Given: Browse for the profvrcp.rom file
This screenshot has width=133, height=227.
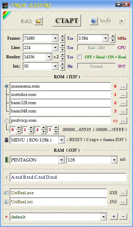Looking at the screenshot, I should 123,121.
